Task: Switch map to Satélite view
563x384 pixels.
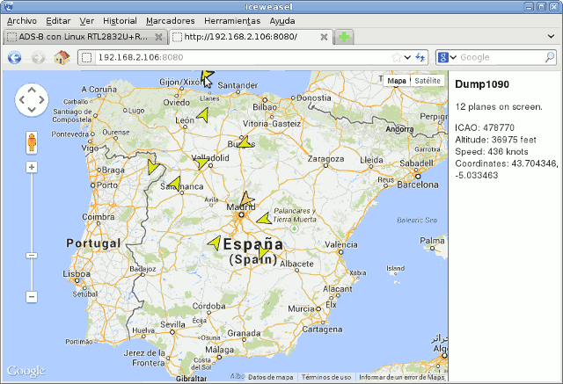Action: point(428,81)
